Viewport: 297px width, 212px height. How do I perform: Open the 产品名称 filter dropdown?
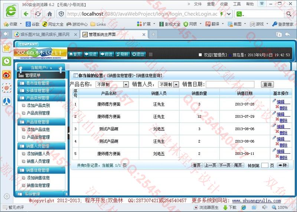[x=112, y=85]
